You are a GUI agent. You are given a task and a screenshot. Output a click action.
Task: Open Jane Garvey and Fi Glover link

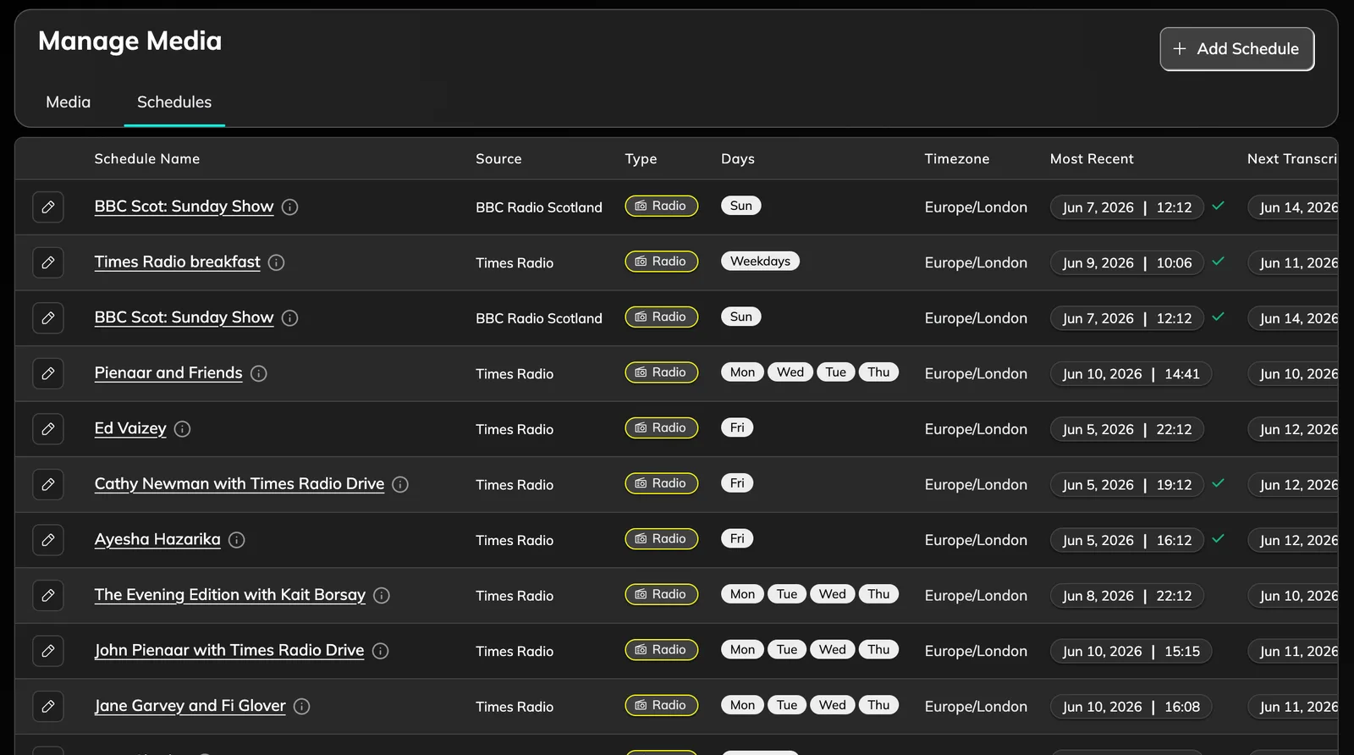coord(190,705)
